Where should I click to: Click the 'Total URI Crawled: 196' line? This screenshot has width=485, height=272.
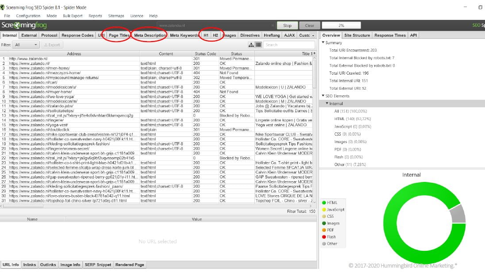pos(349,73)
